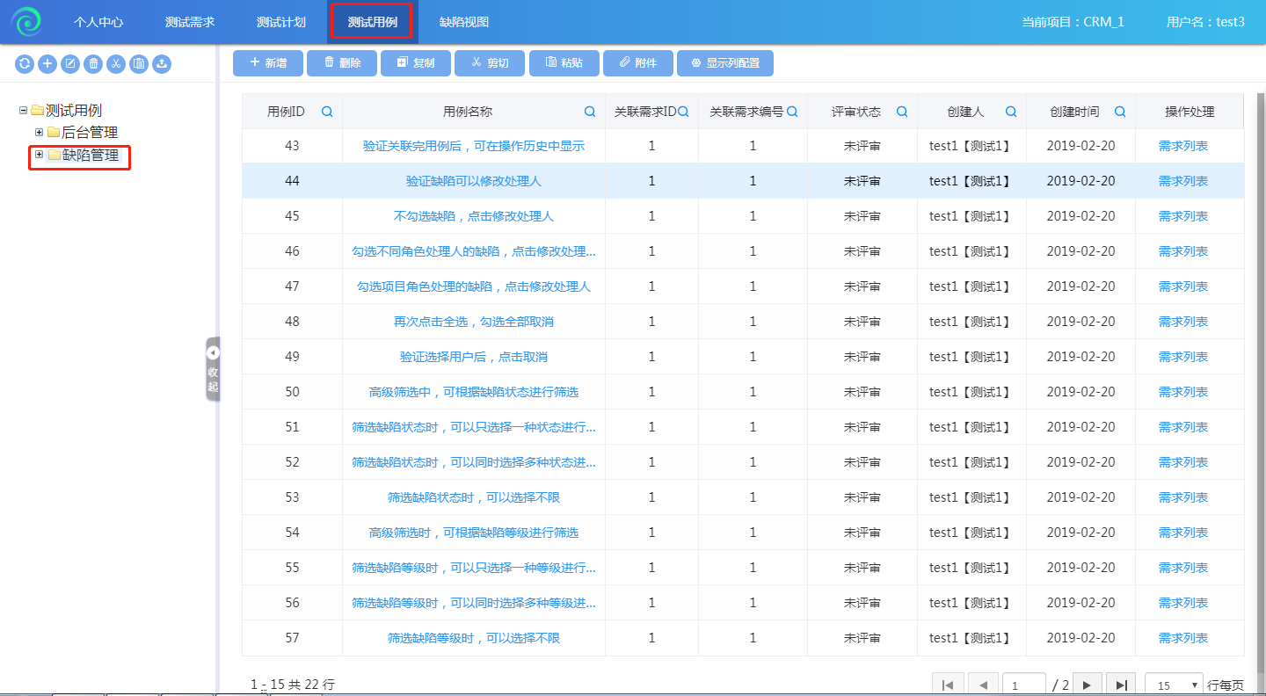
Task: Click the upload icon in sidebar toolbar
Action: 162,63
